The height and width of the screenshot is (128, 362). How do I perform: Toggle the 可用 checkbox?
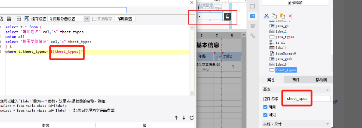pyautogui.click(x=266, y=107)
